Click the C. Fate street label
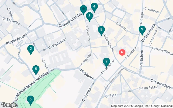 point(111,96)
